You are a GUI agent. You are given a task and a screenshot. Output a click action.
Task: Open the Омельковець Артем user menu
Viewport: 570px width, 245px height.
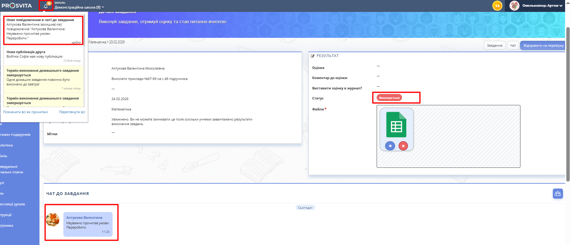(x=542, y=6)
